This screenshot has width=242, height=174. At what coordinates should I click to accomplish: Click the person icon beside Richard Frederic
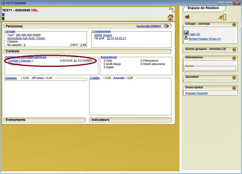(186, 38)
